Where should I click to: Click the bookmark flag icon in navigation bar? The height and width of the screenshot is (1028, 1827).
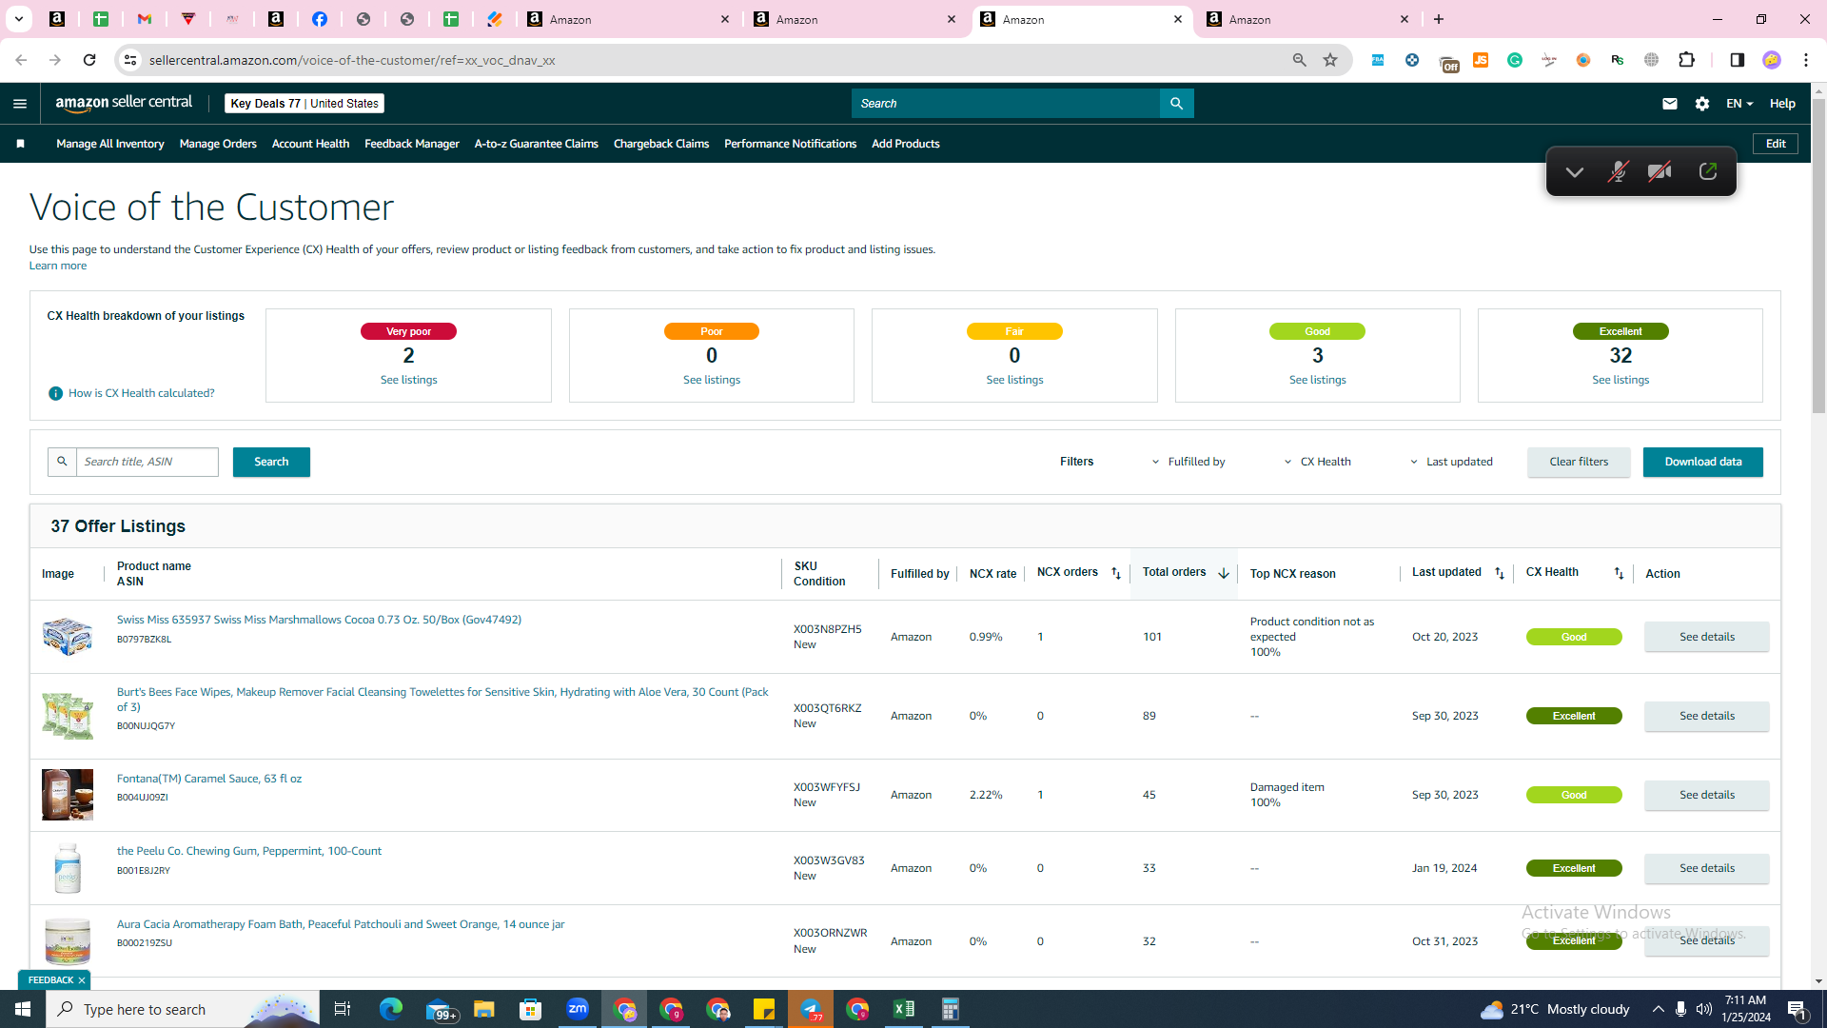click(x=20, y=144)
